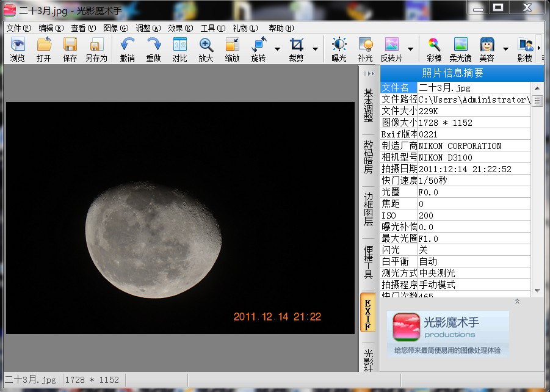Click metering mode value 中央测光

pyautogui.click(x=437, y=273)
